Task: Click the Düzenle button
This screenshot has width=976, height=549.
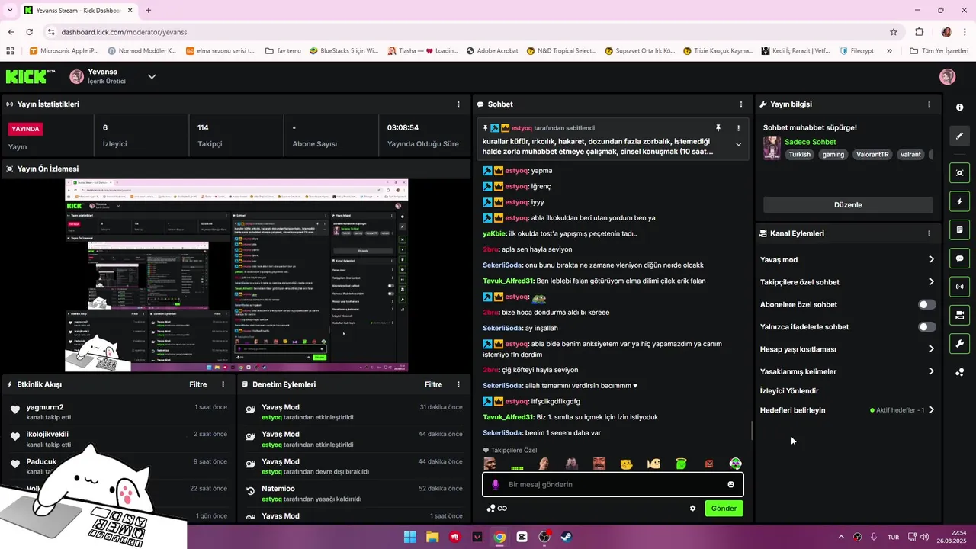Action: point(848,205)
